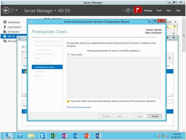This screenshot has width=186, height=140.
Task: Open Word from the taskbar
Action: tap(98, 136)
